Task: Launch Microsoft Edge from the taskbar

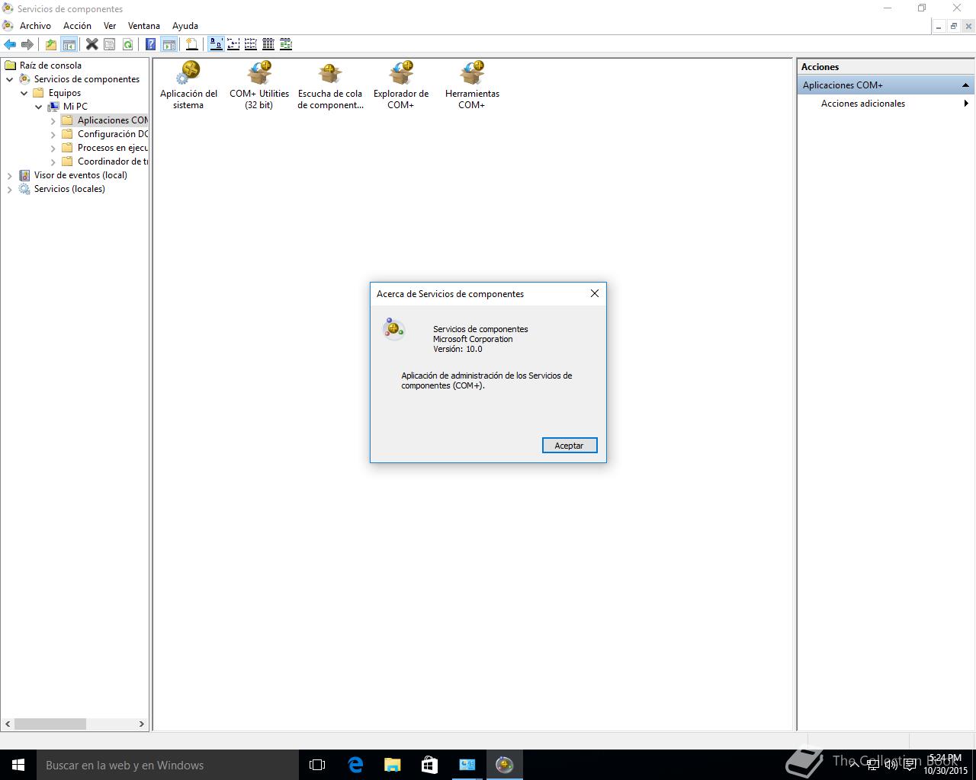Action: point(355,765)
